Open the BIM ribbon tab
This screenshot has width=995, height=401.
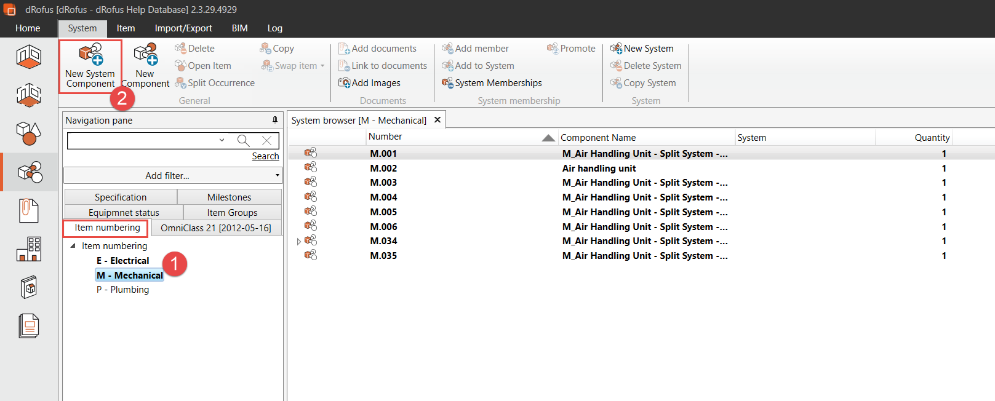point(239,28)
